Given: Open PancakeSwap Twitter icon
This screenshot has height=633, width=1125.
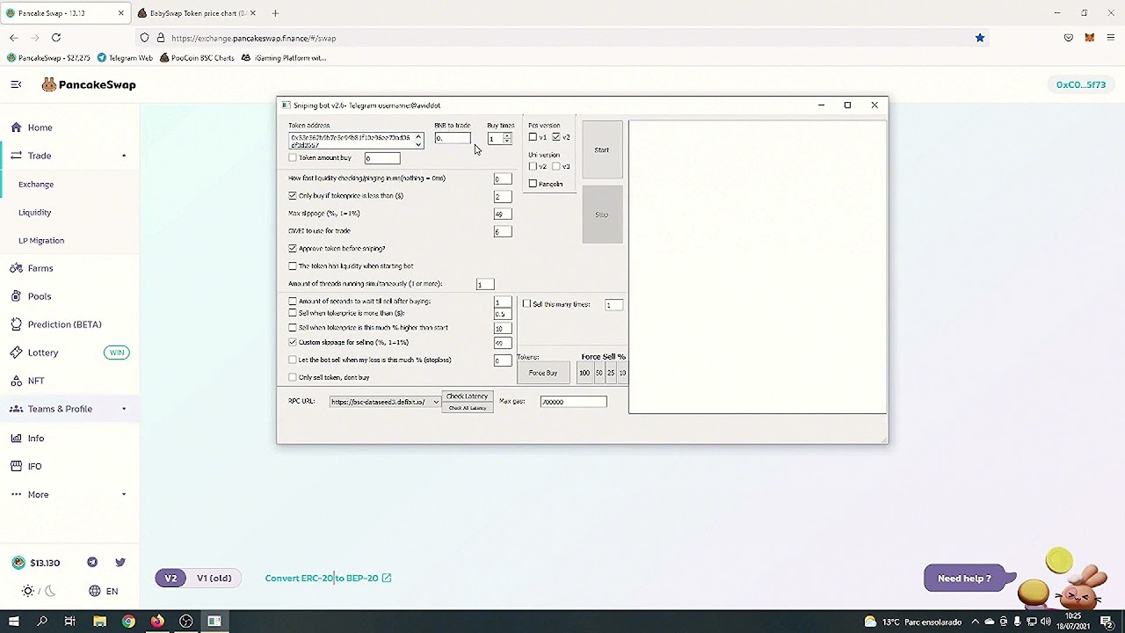Looking at the screenshot, I should tap(120, 563).
